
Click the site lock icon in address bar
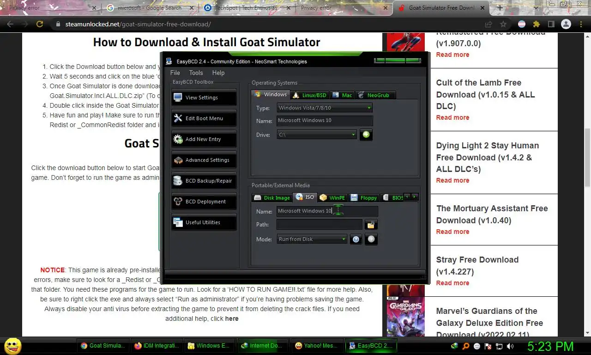coord(58,24)
